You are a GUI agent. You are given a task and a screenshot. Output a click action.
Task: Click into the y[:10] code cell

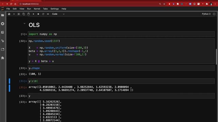[x=121, y=81]
